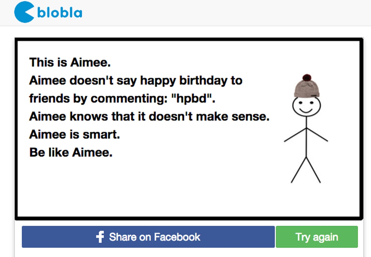This screenshot has height=257, width=371.
Task: Click the quoted "hpbd" word
Action: coord(192,98)
